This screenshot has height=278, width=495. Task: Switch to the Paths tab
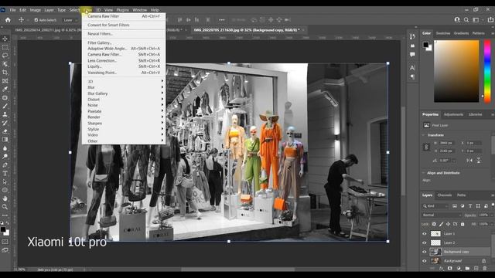click(x=461, y=195)
